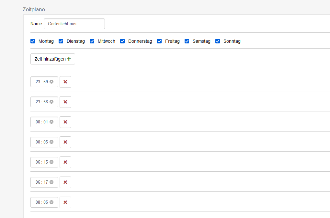The image size is (330, 218).
Task: Clear the 23:59 time field value
Action: (x=51, y=82)
